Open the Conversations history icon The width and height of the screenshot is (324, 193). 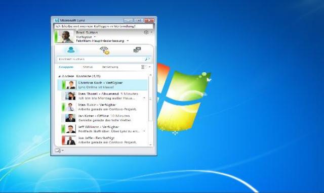(137, 50)
